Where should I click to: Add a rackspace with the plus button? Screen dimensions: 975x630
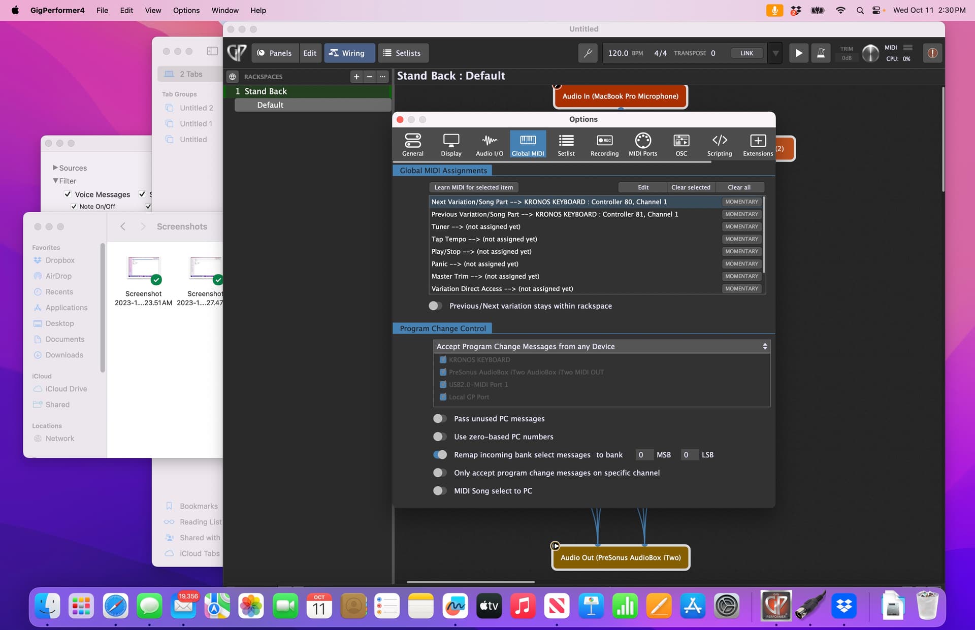coord(356,77)
